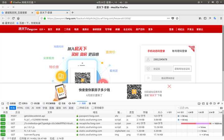The width and height of the screenshot is (224, 140).
Task: Click the 获取短信验证码 button
Action: pos(182,69)
